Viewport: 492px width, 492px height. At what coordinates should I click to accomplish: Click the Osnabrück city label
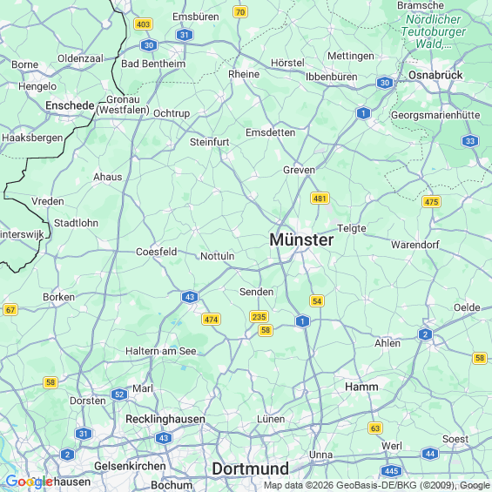[435, 75]
